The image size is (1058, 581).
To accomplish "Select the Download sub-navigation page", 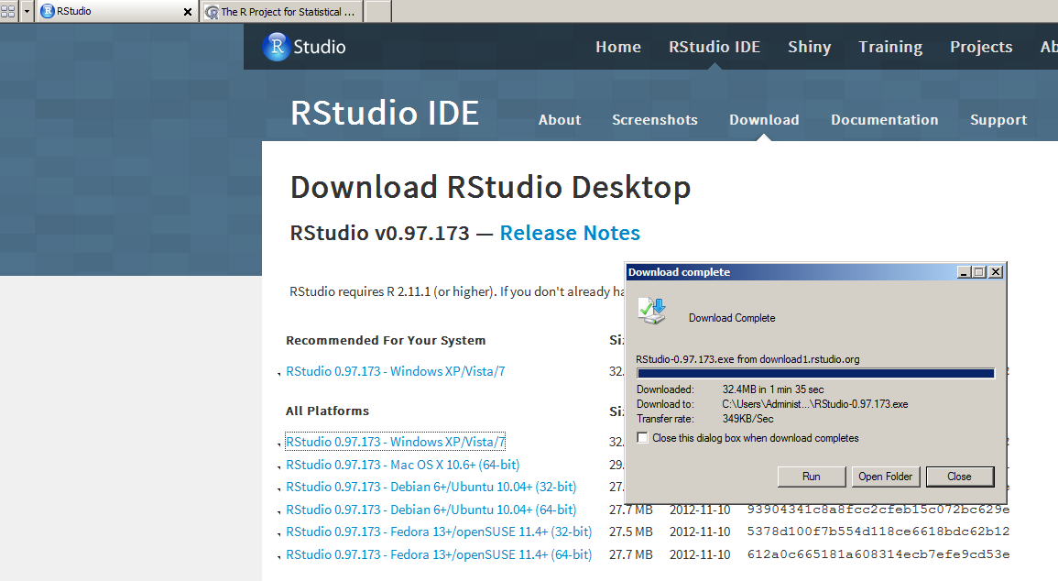I will (x=764, y=119).
